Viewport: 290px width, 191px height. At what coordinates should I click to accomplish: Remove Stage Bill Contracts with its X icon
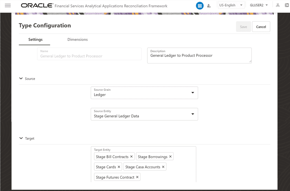point(131,156)
